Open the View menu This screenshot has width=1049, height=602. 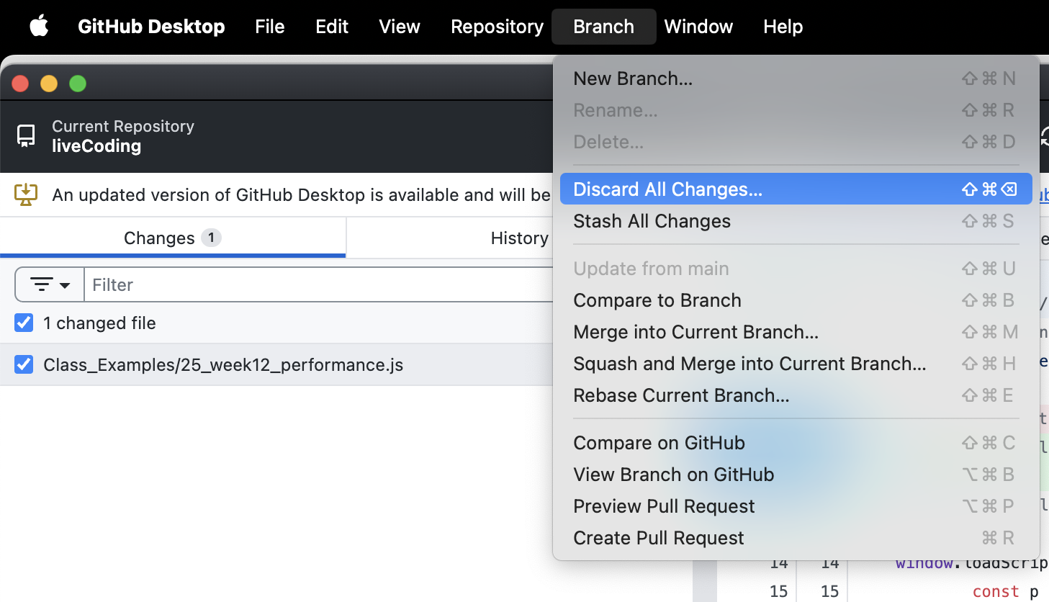400,27
